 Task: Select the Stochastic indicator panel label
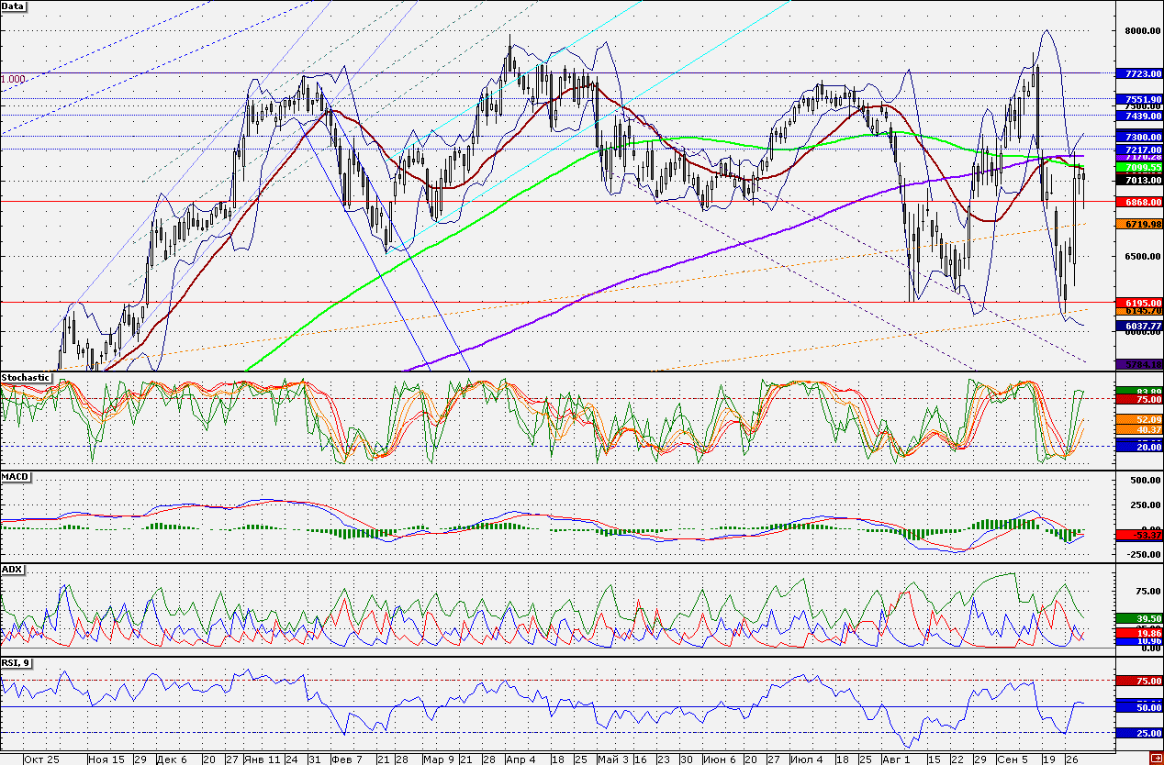click(26, 377)
